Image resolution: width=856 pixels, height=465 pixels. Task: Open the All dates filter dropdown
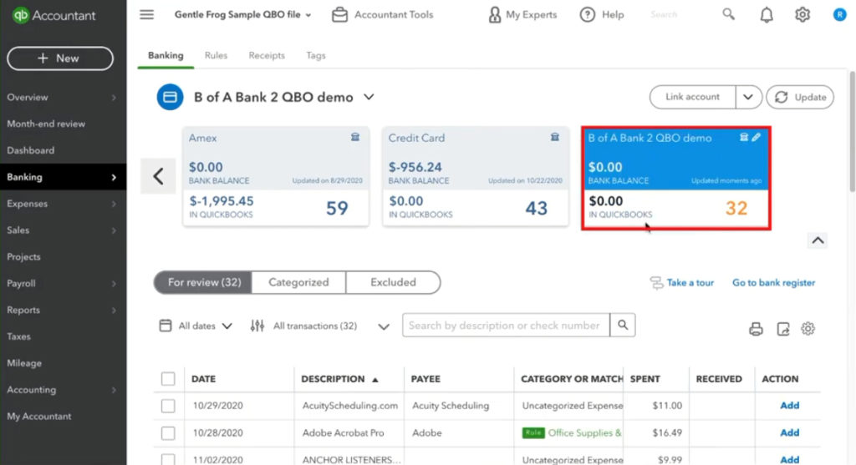(x=196, y=326)
